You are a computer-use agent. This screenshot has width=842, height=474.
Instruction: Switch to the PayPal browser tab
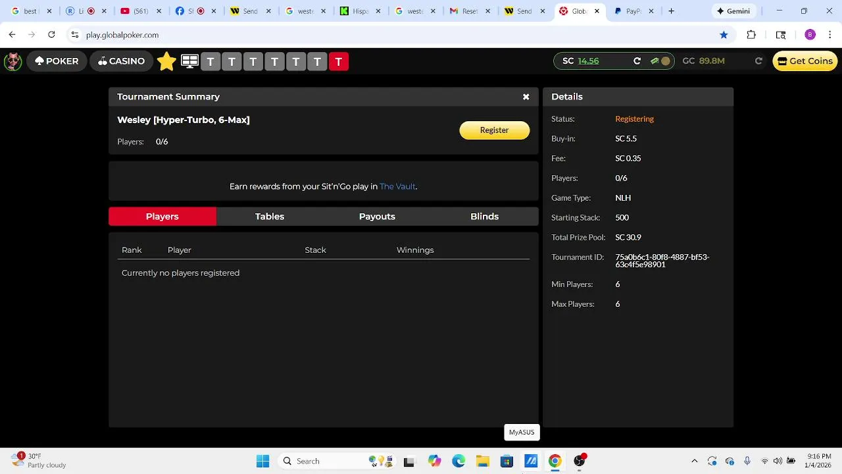(x=633, y=11)
